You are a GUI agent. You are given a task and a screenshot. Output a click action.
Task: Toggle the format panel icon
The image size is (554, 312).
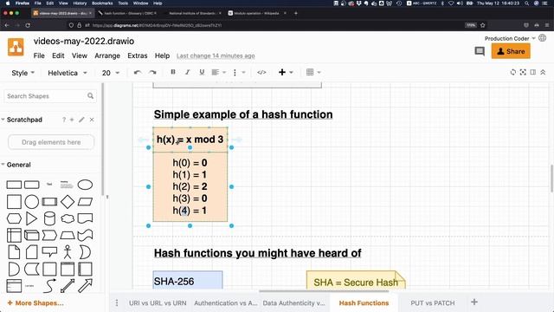click(x=533, y=72)
